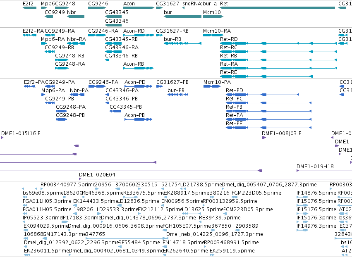Select the Mpp6-RA transcript label

point(53,39)
